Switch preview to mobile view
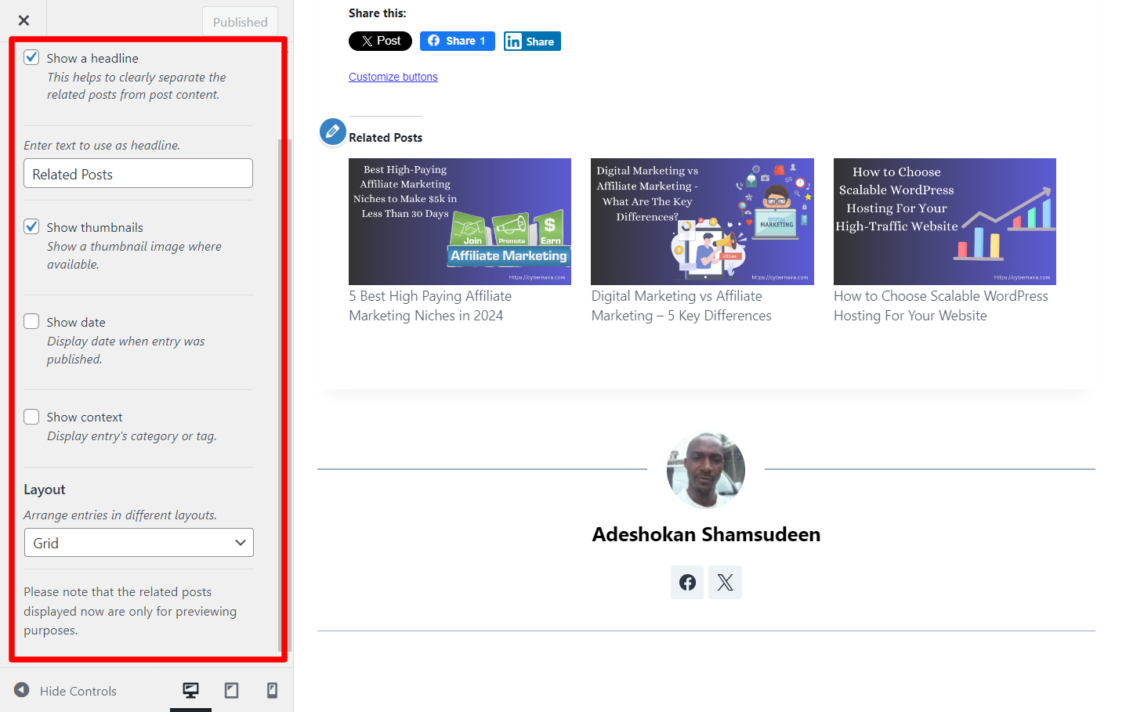The width and height of the screenshot is (1144, 712). 272,690
